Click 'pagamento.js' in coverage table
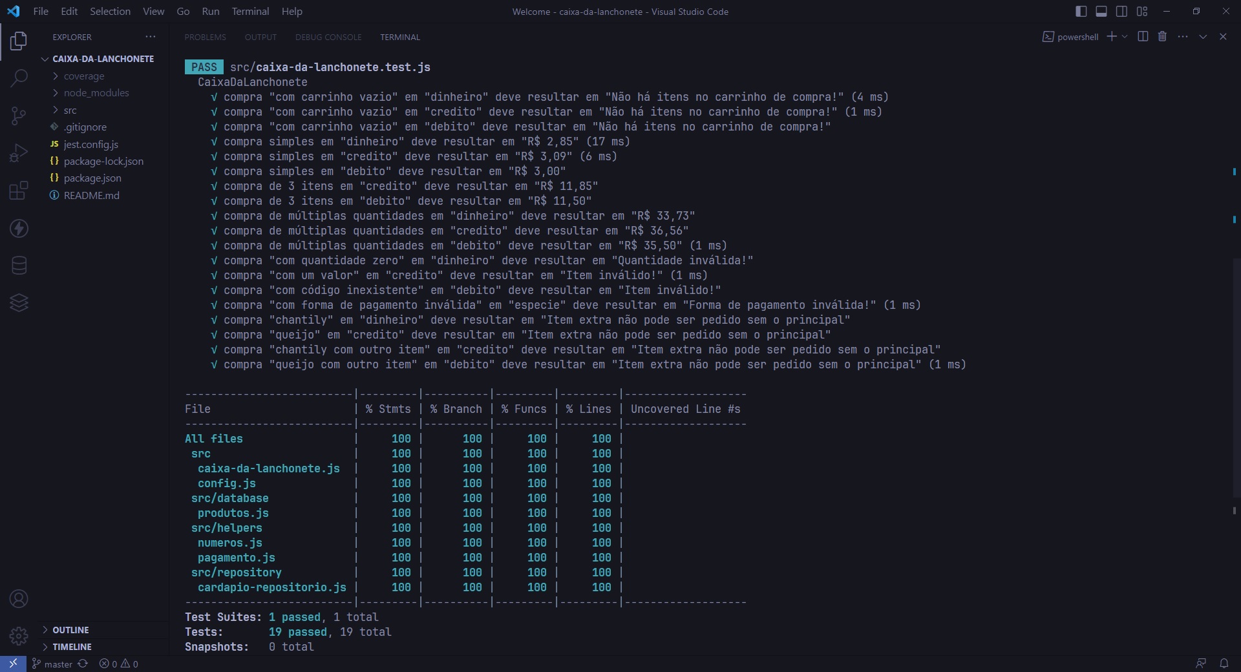1241x672 pixels. [x=237, y=558]
